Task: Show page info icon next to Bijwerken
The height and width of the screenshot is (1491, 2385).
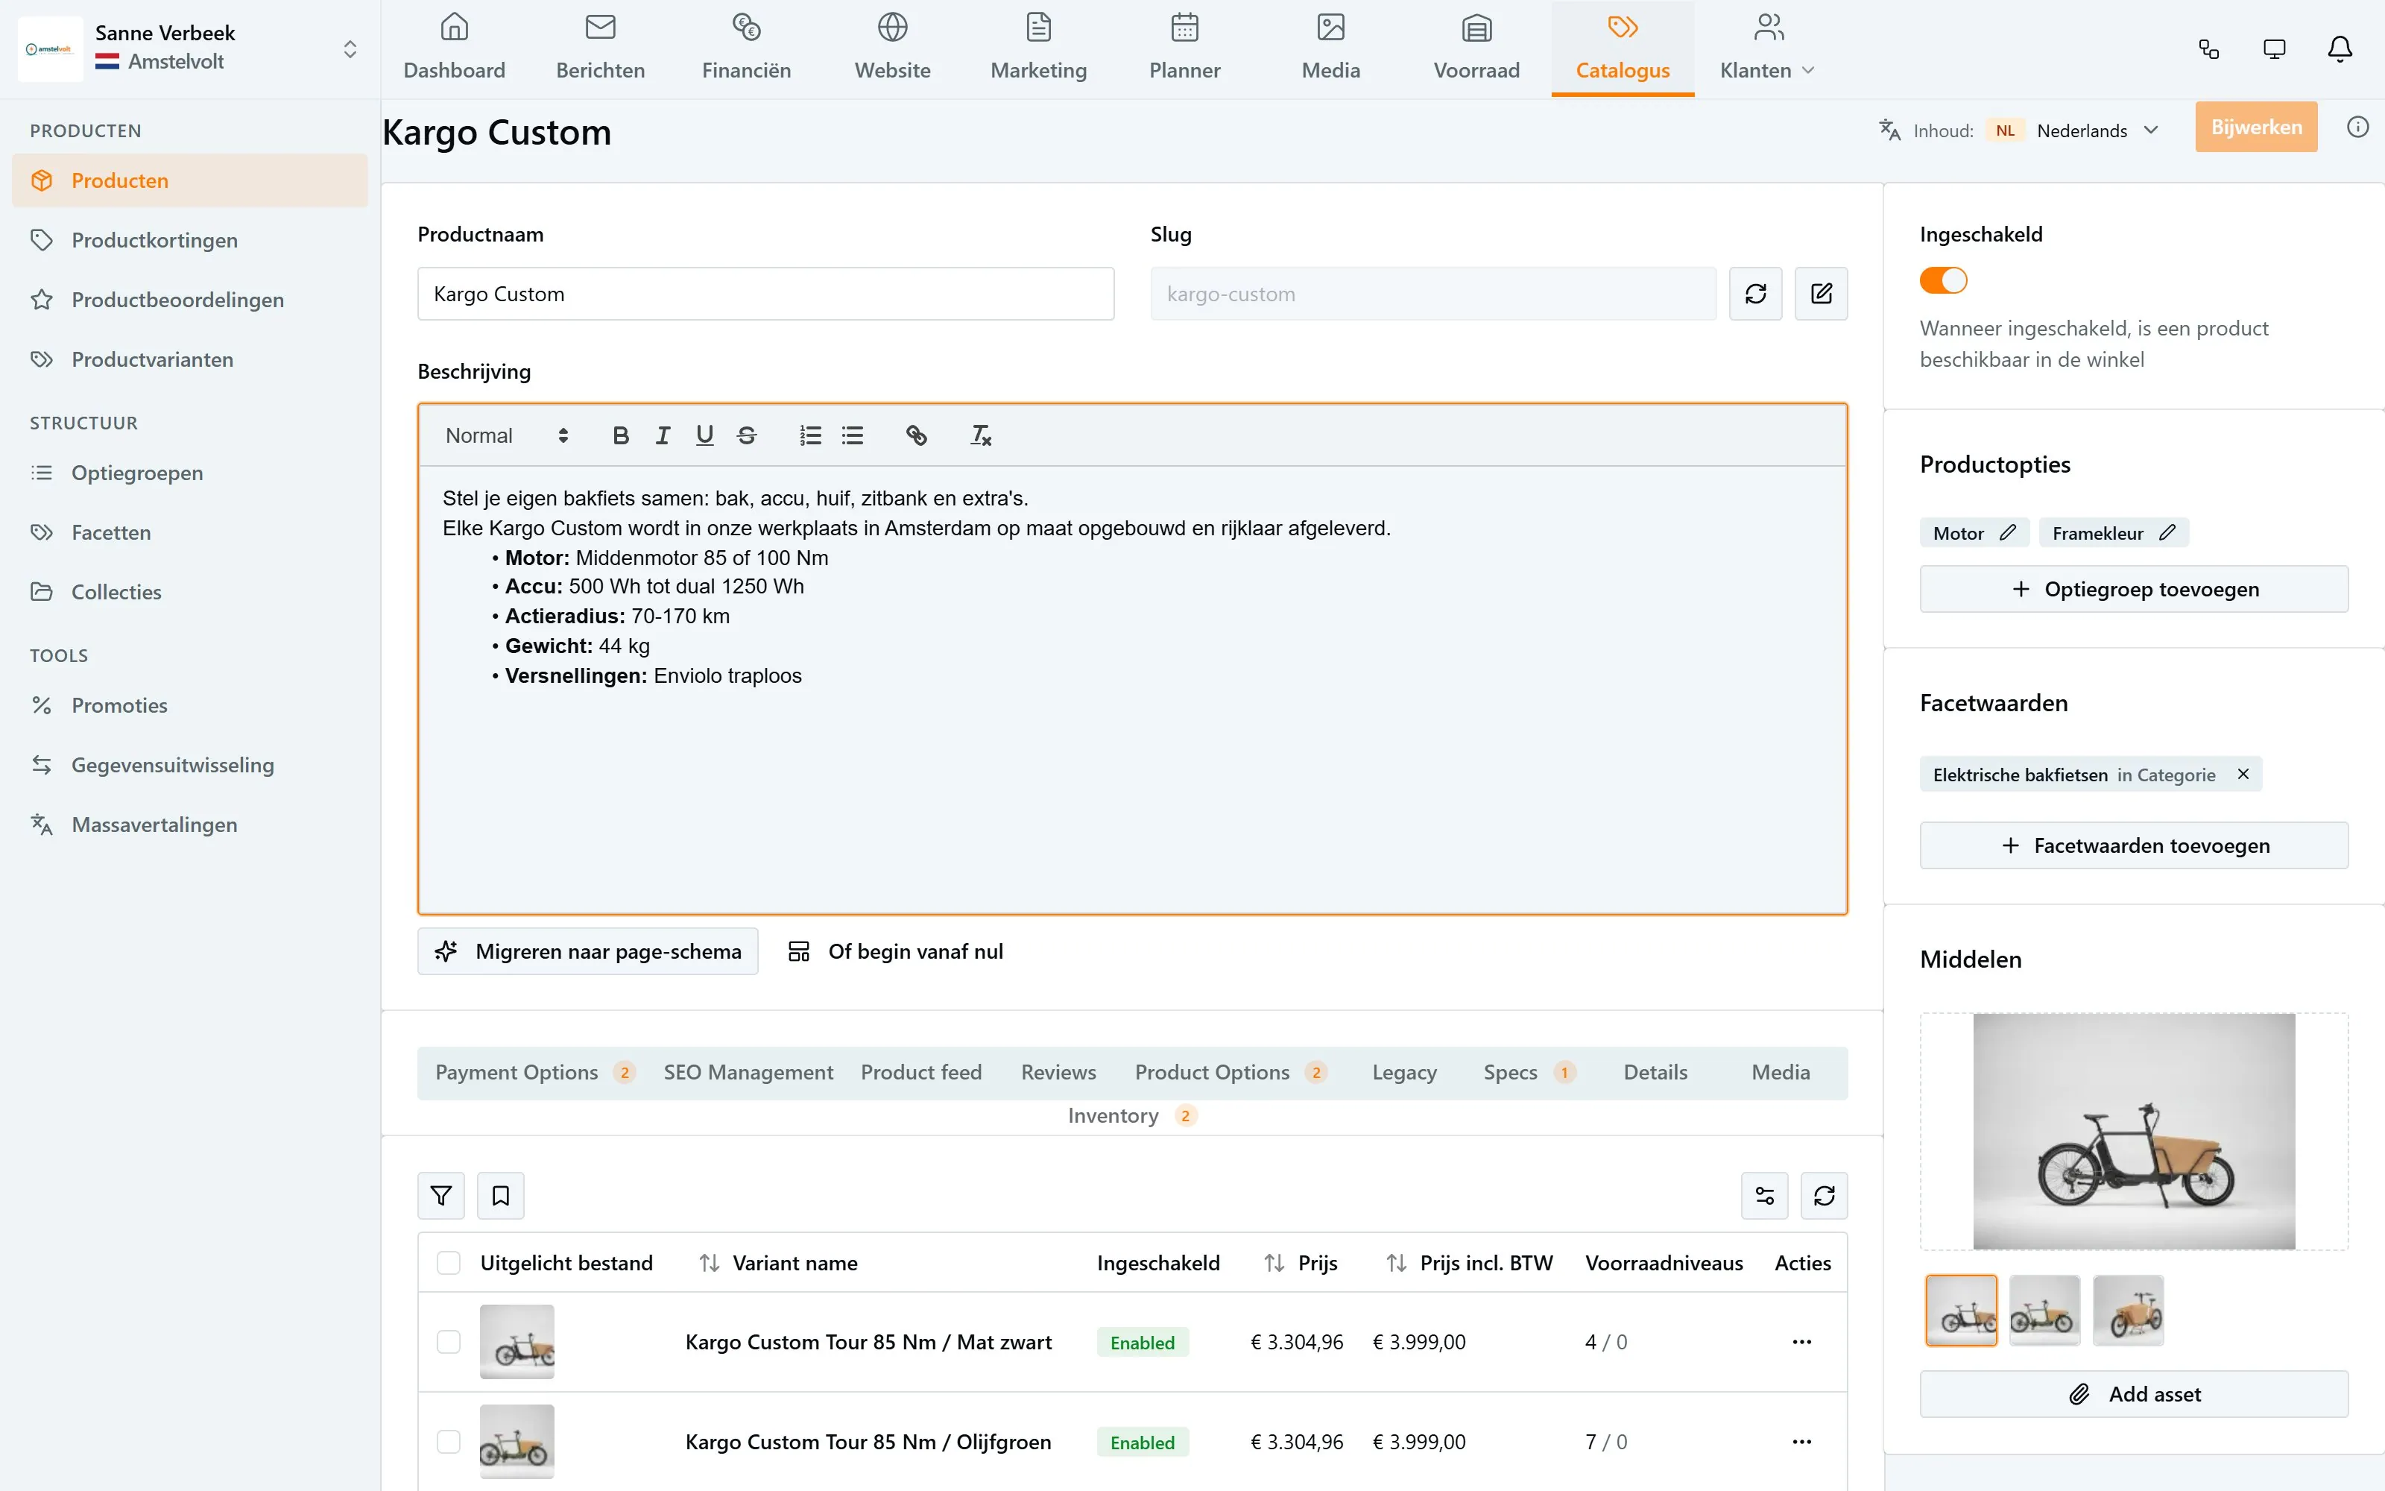Action: [x=2357, y=127]
